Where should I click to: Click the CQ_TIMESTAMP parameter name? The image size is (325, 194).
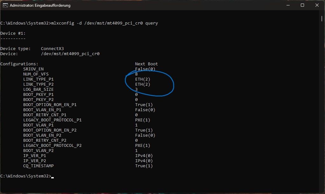(38, 166)
